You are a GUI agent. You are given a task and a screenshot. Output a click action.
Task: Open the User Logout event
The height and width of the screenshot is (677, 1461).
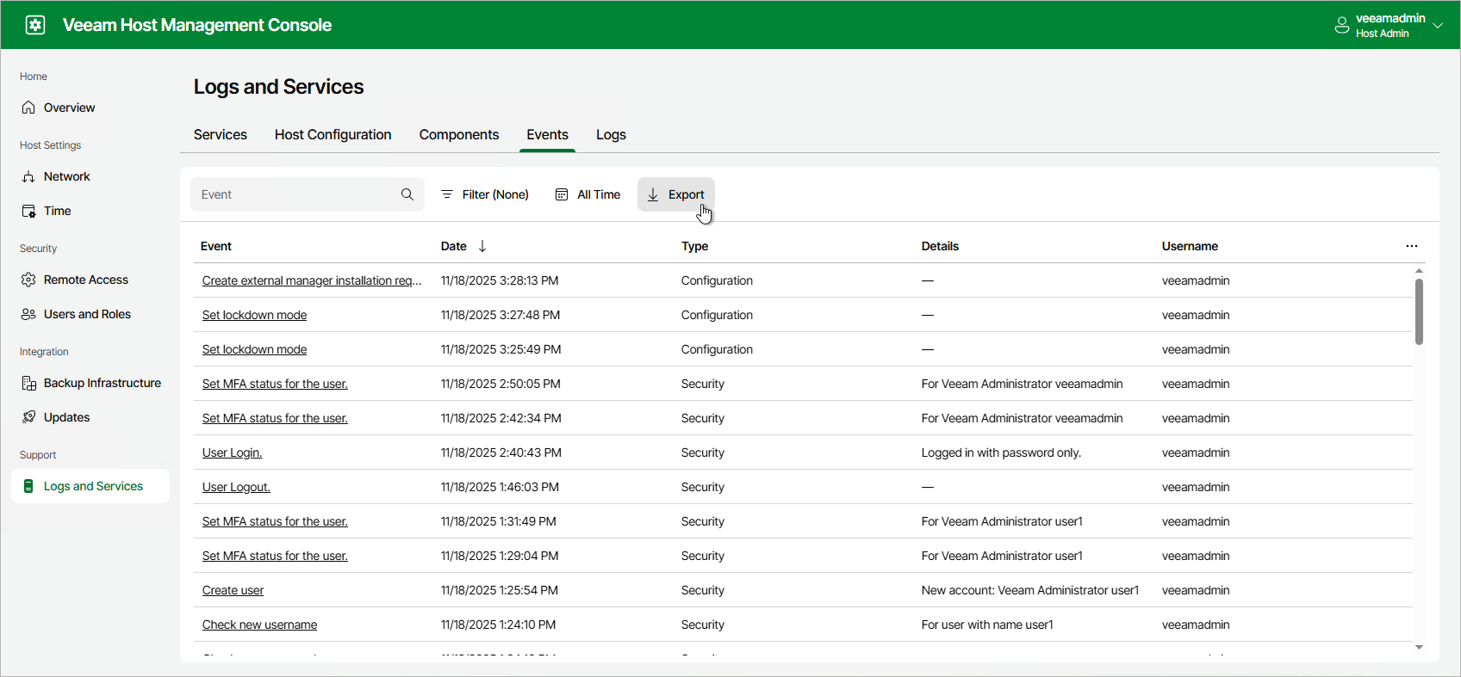(x=236, y=487)
